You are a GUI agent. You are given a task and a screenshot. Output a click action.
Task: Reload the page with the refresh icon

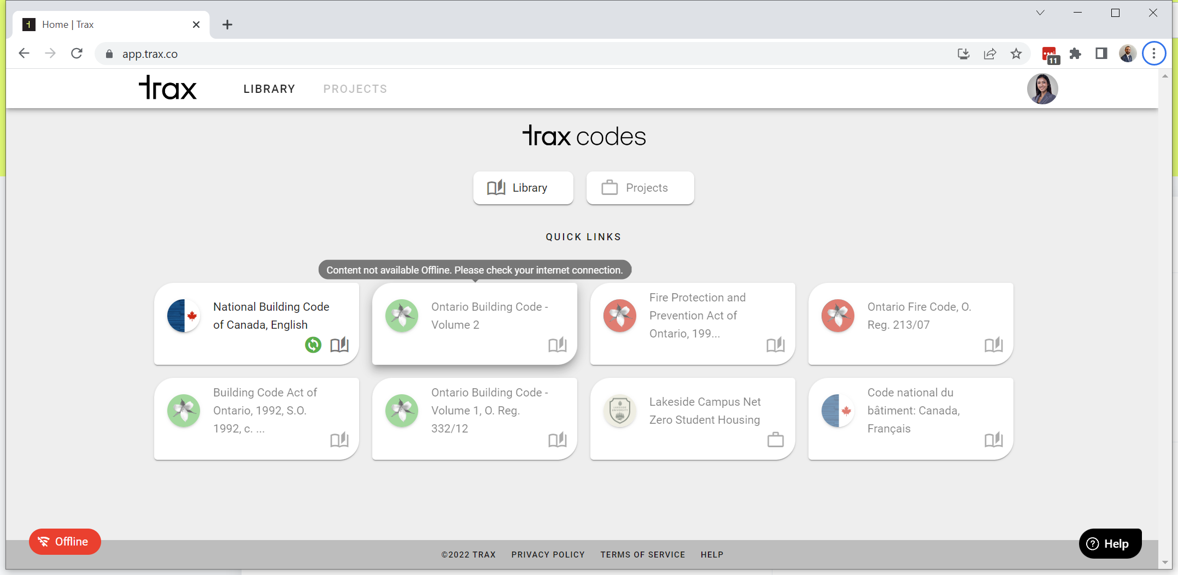[x=77, y=54]
